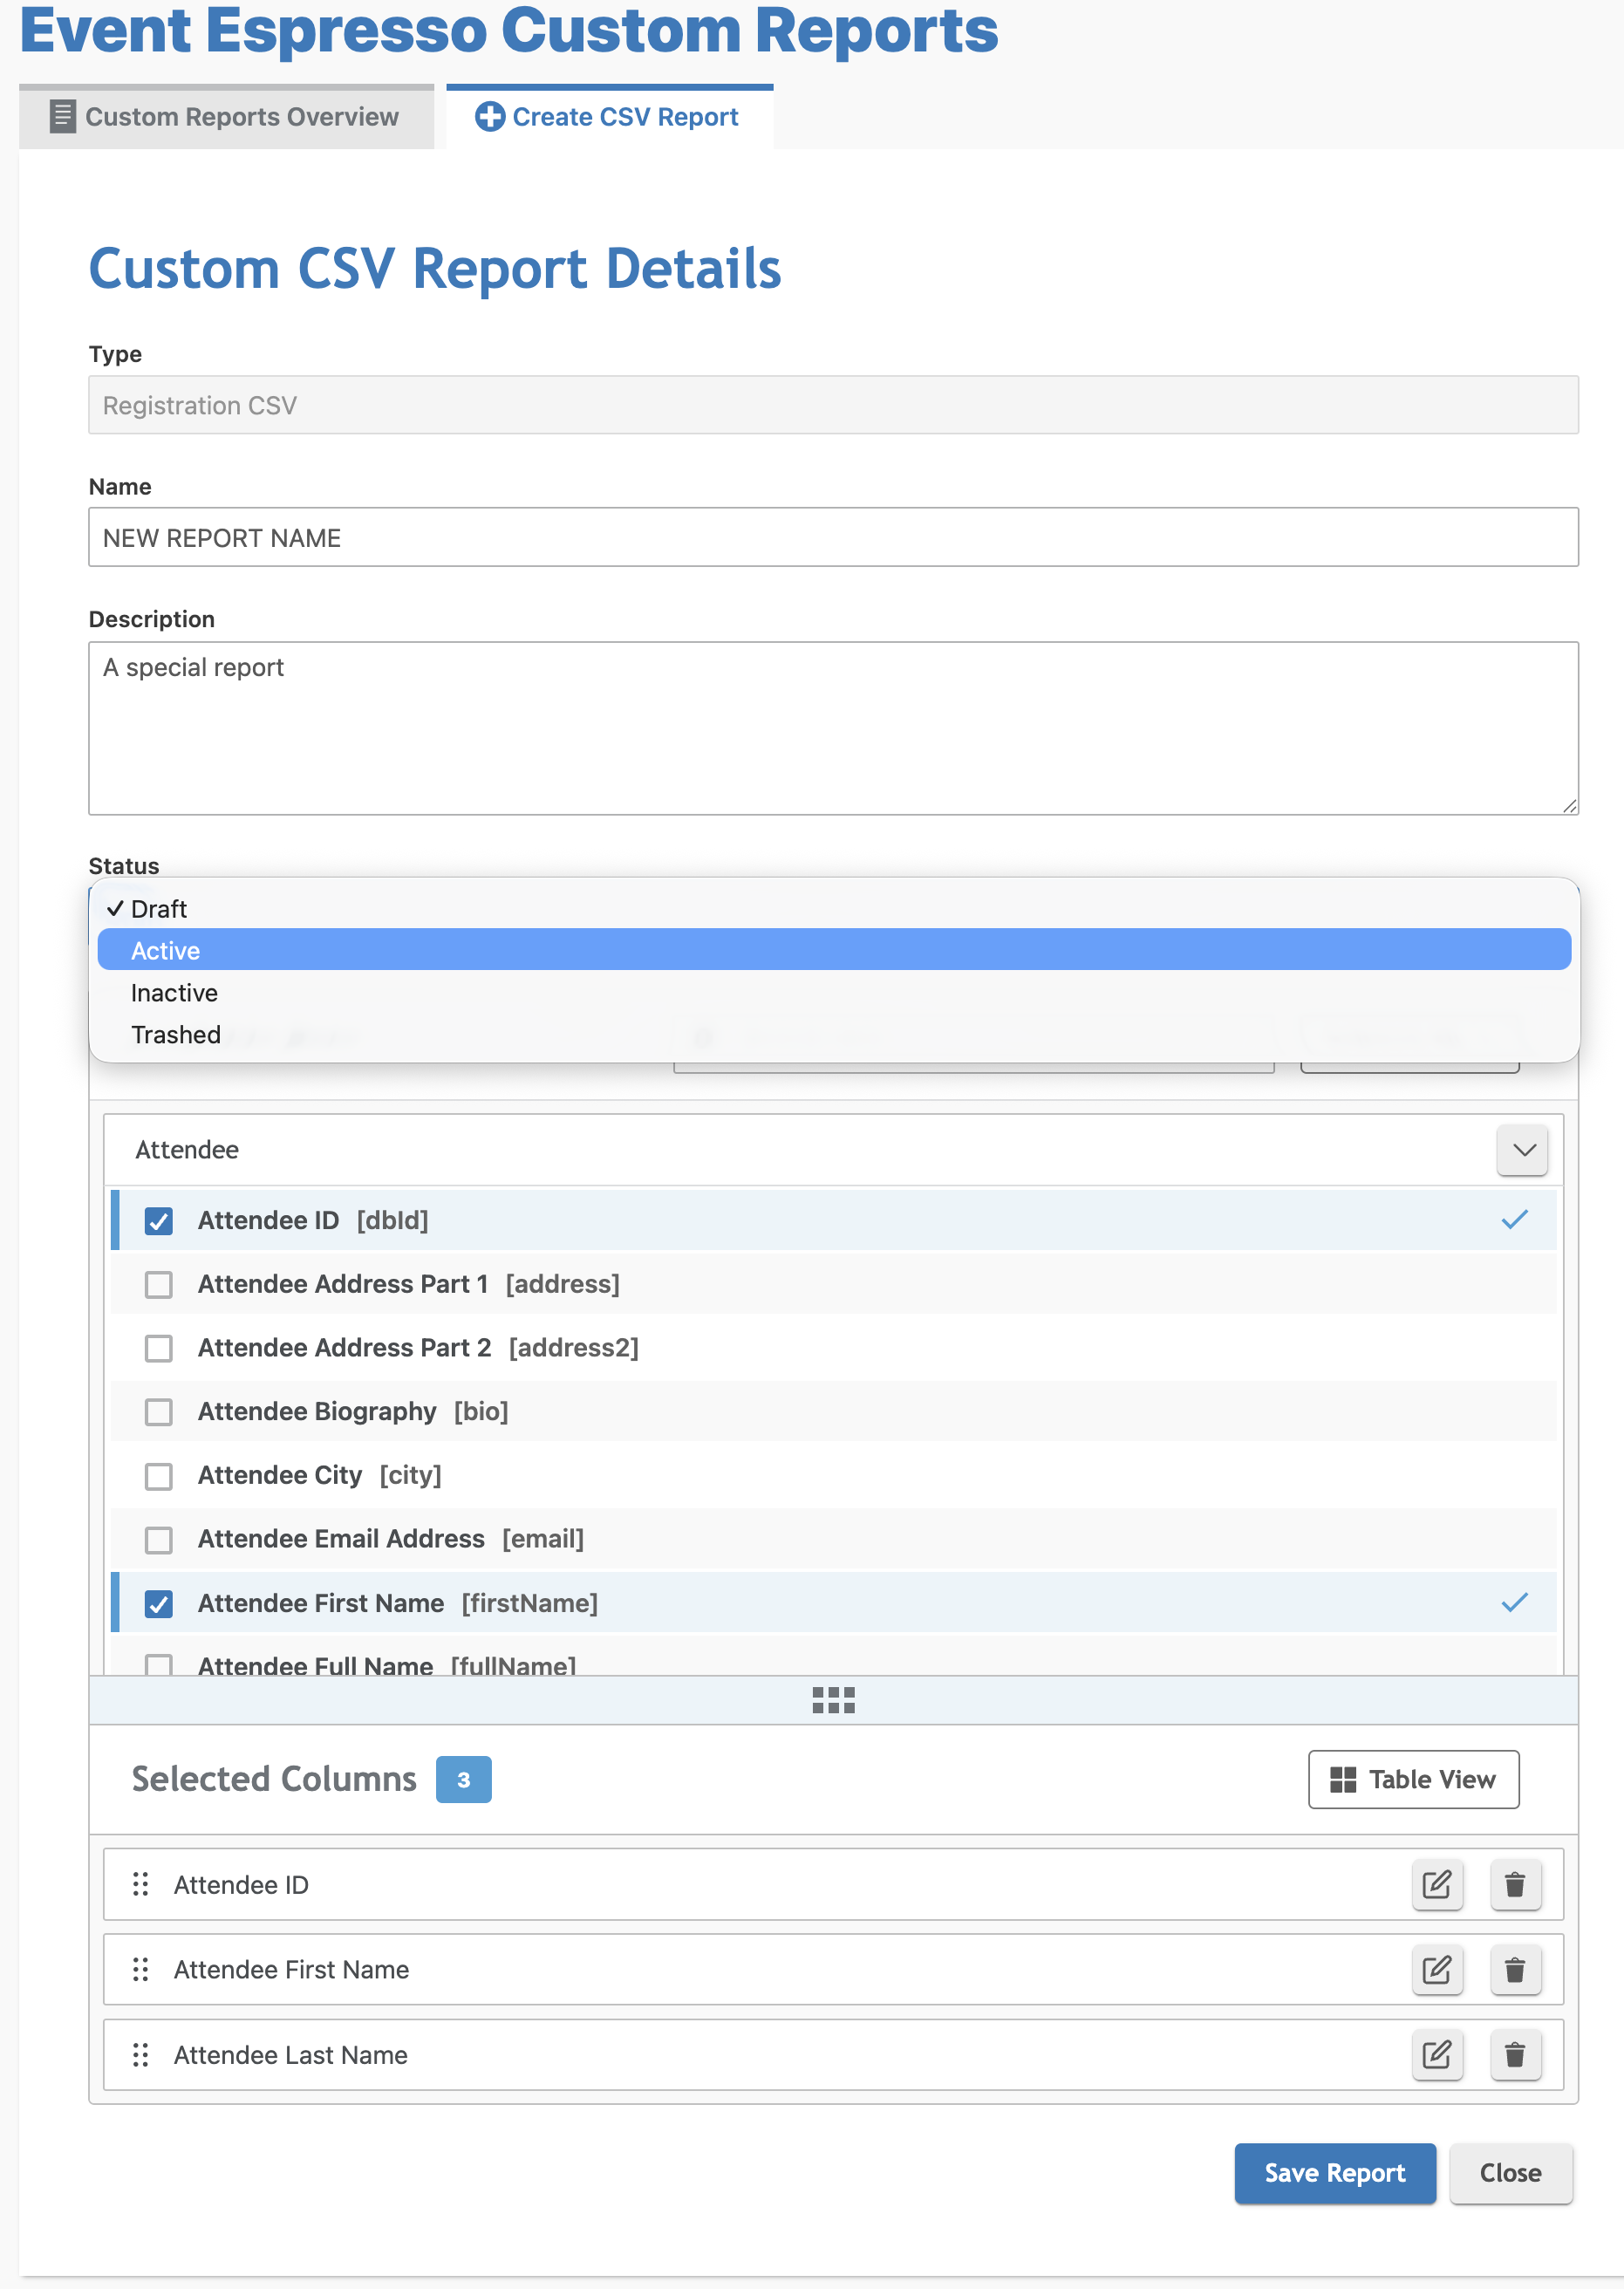
Task: Save the report with Save Report
Action: pos(1334,2172)
